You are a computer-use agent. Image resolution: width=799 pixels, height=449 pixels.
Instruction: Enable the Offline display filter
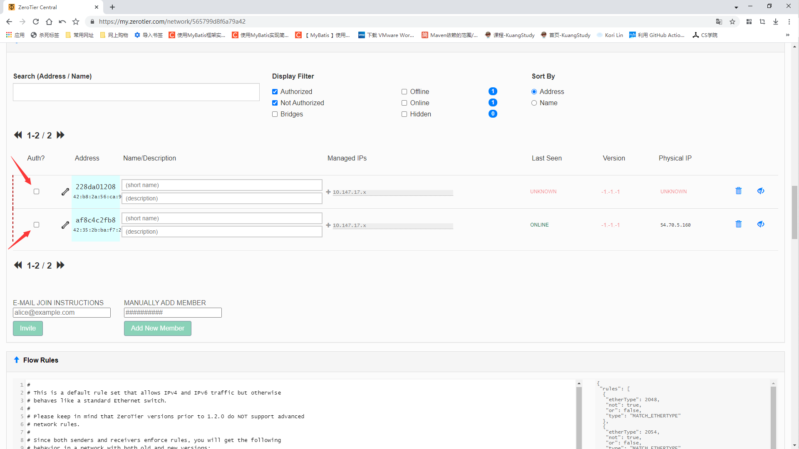[404, 92]
